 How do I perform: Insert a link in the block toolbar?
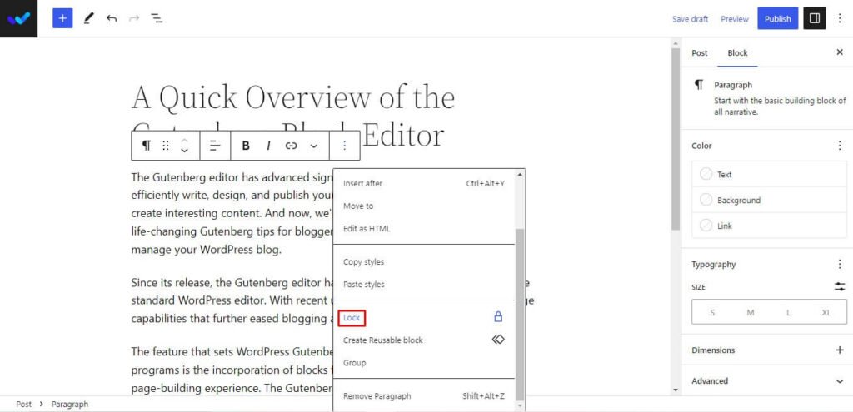[291, 146]
